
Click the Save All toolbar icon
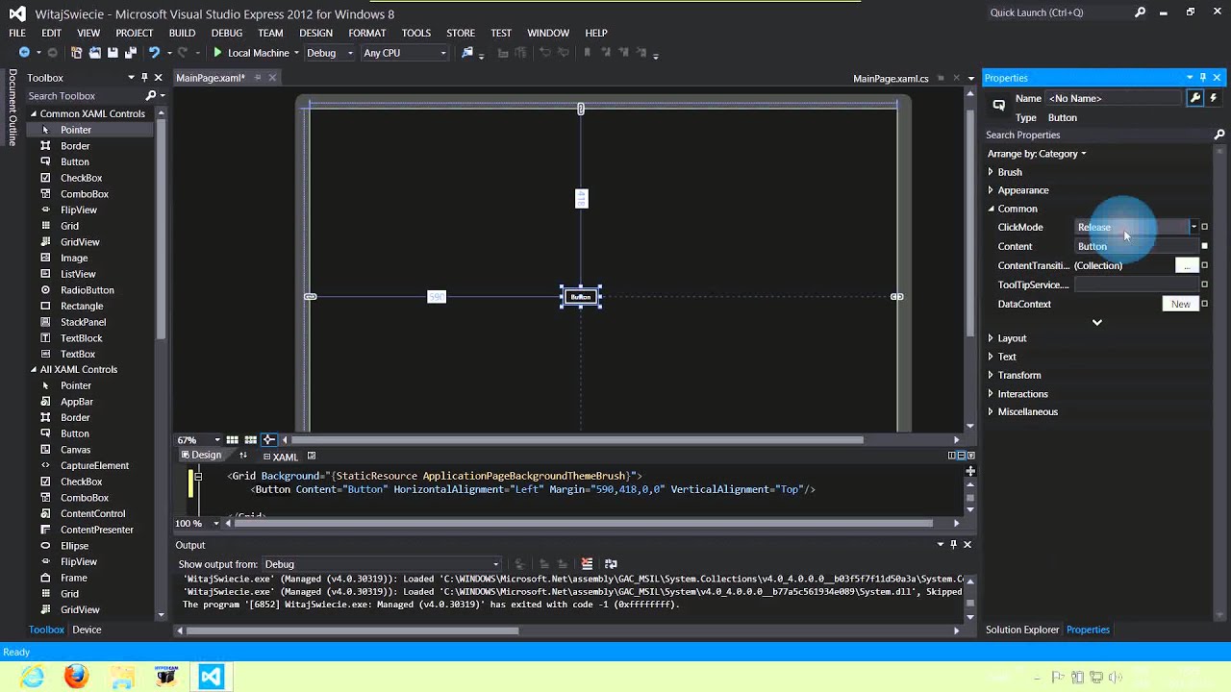point(130,53)
